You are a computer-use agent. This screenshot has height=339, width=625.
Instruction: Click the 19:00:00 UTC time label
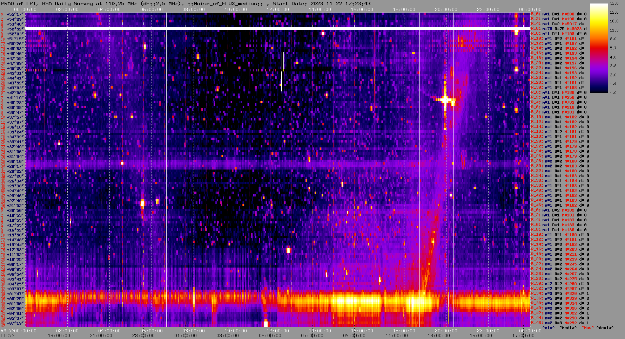[59, 335]
